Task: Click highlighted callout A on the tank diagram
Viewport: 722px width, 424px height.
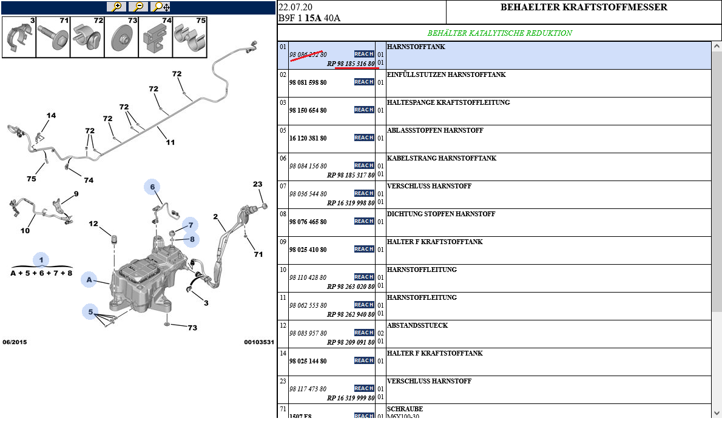Action: [x=90, y=279]
